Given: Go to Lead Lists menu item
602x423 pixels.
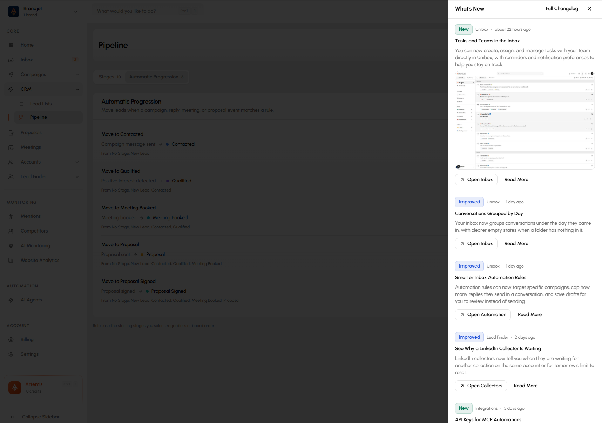Looking at the screenshot, I should [48, 104].
